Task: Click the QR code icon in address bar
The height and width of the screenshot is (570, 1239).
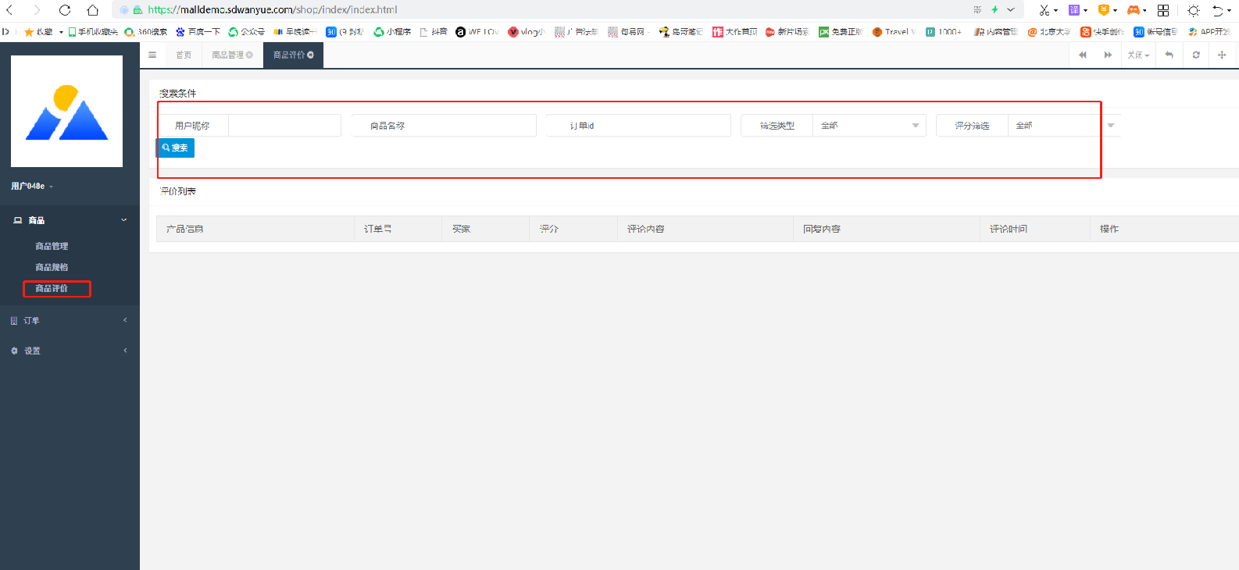Action: coord(977,10)
